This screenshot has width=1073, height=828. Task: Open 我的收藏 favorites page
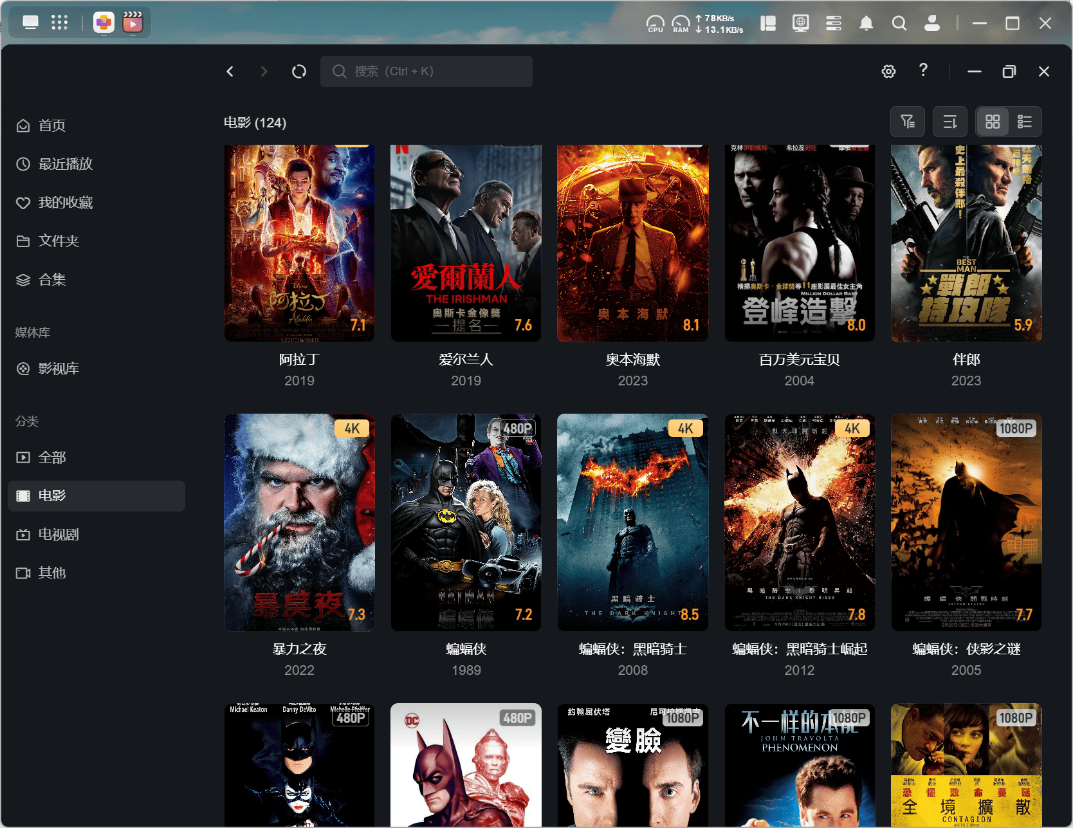(x=65, y=203)
